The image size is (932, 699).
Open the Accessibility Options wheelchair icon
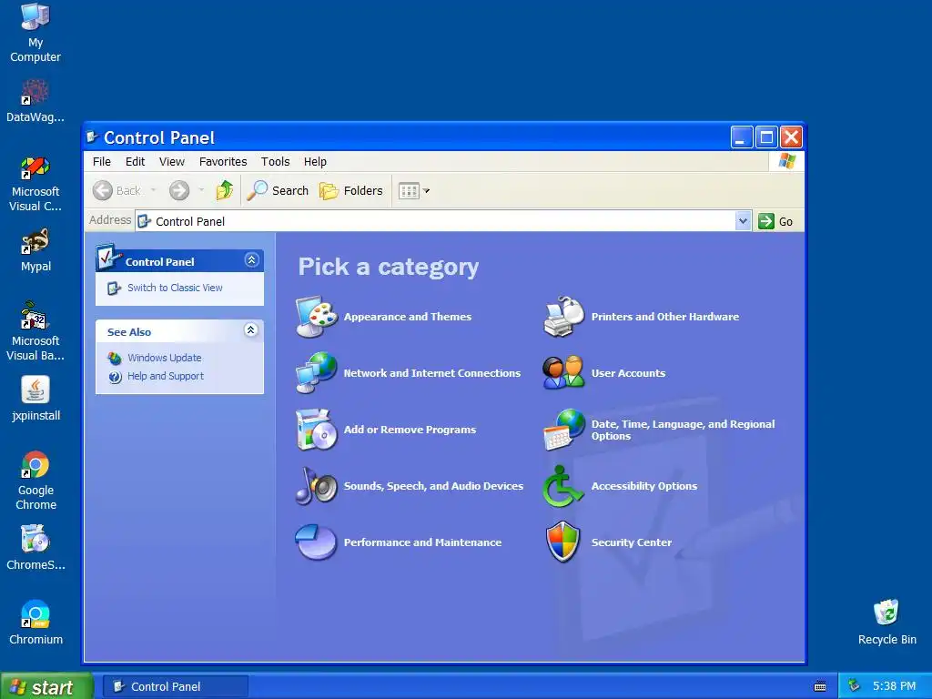(562, 486)
